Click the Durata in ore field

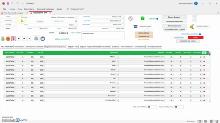coord(70,21)
